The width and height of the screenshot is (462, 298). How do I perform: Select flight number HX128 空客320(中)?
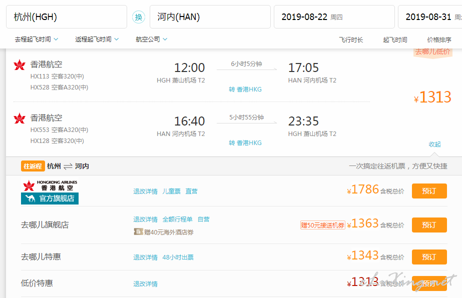coord(57,141)
